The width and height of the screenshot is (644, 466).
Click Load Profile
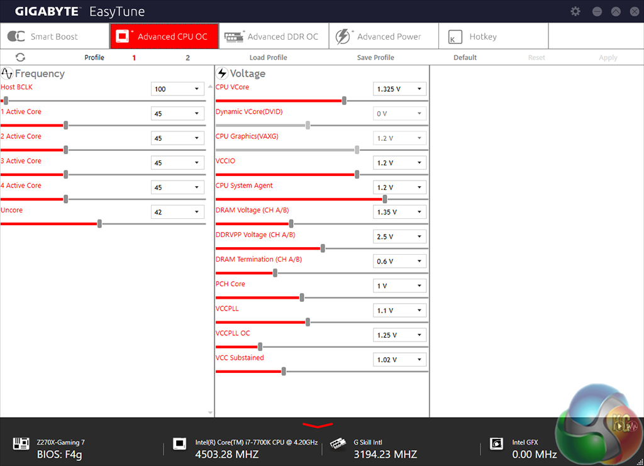click(x=268, y=57)
